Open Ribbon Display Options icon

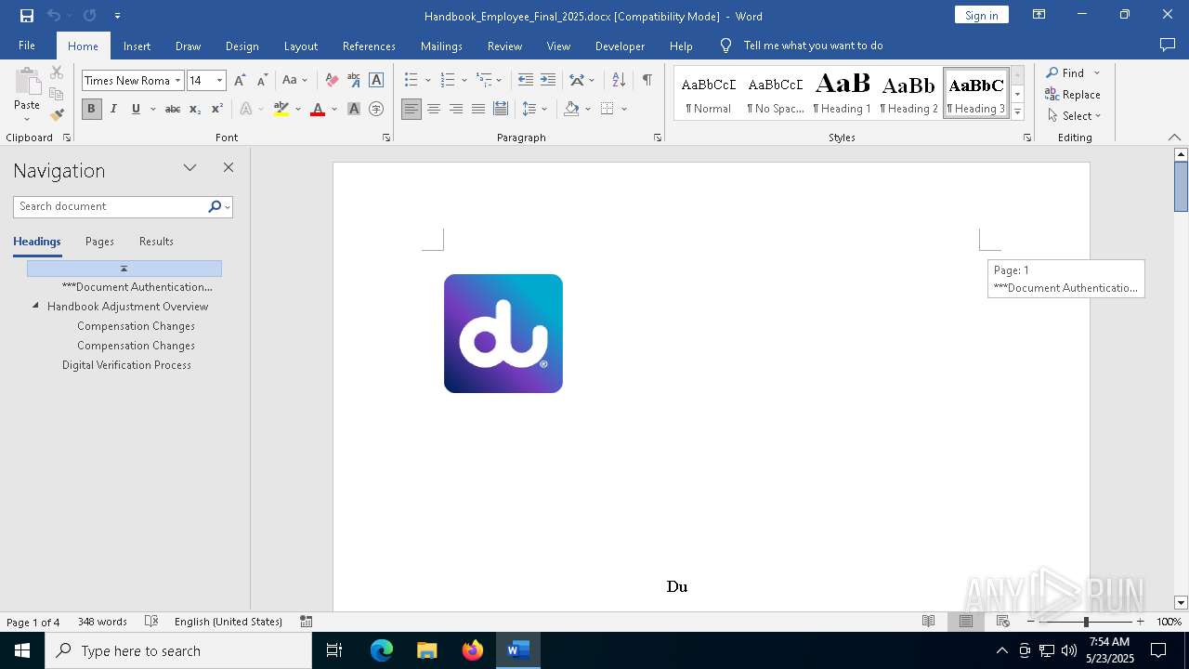(1039, 15)
